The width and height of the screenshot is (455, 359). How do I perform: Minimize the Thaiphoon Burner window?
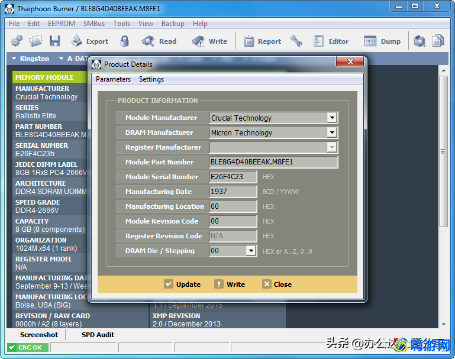pos(399,7)
